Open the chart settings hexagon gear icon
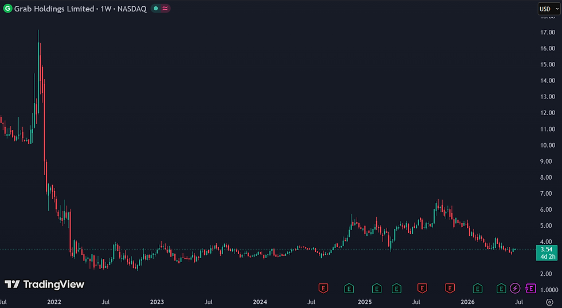 click(549, 302)
